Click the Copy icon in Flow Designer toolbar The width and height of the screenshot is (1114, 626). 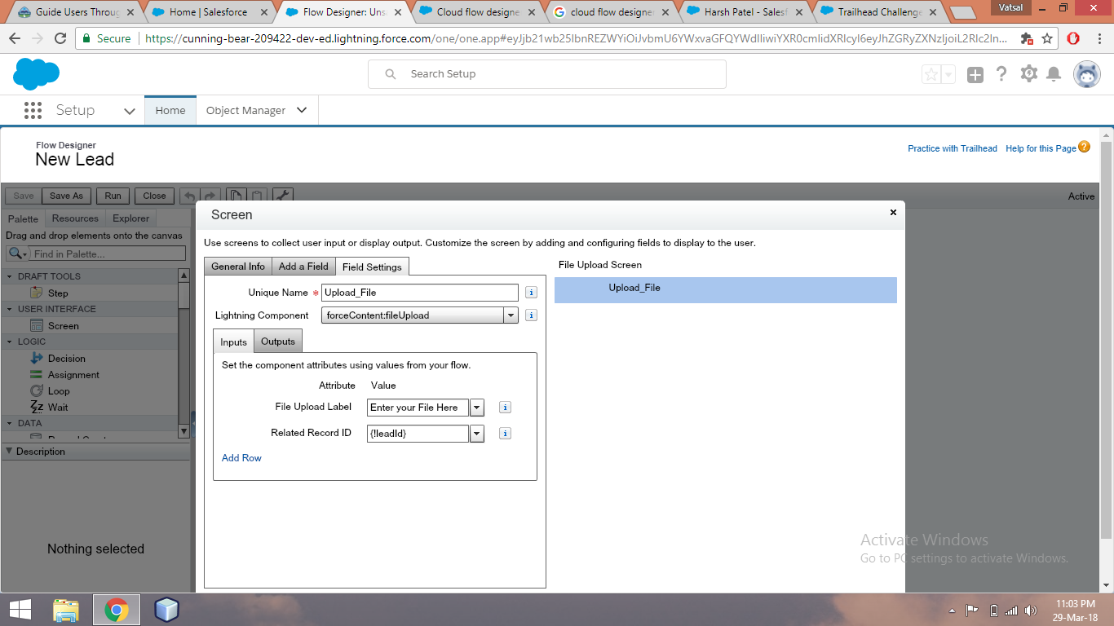236,196
